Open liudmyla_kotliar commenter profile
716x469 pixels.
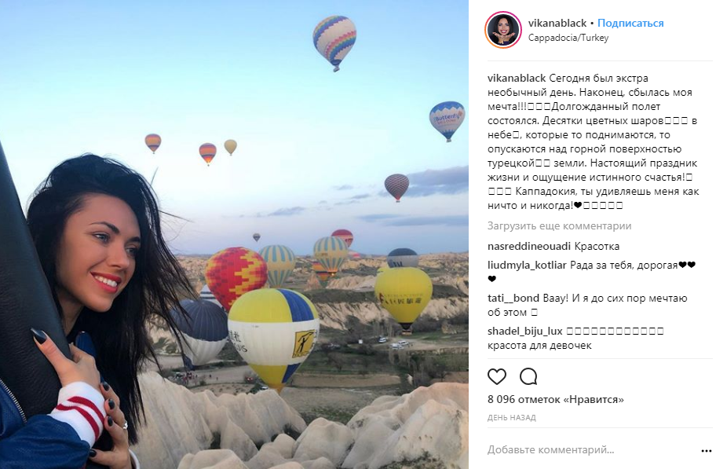point(527,265)
